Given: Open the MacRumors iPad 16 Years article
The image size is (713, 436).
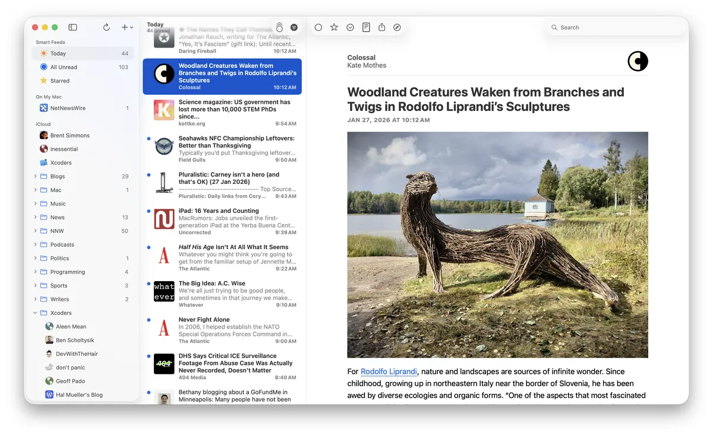Looking at the screenshot, I should [222, 221].
